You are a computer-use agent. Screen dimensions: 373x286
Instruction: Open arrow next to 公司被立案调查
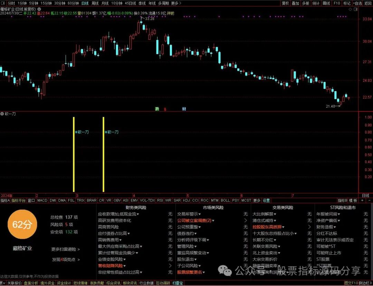pyautogui.click(x=246, y=221)
